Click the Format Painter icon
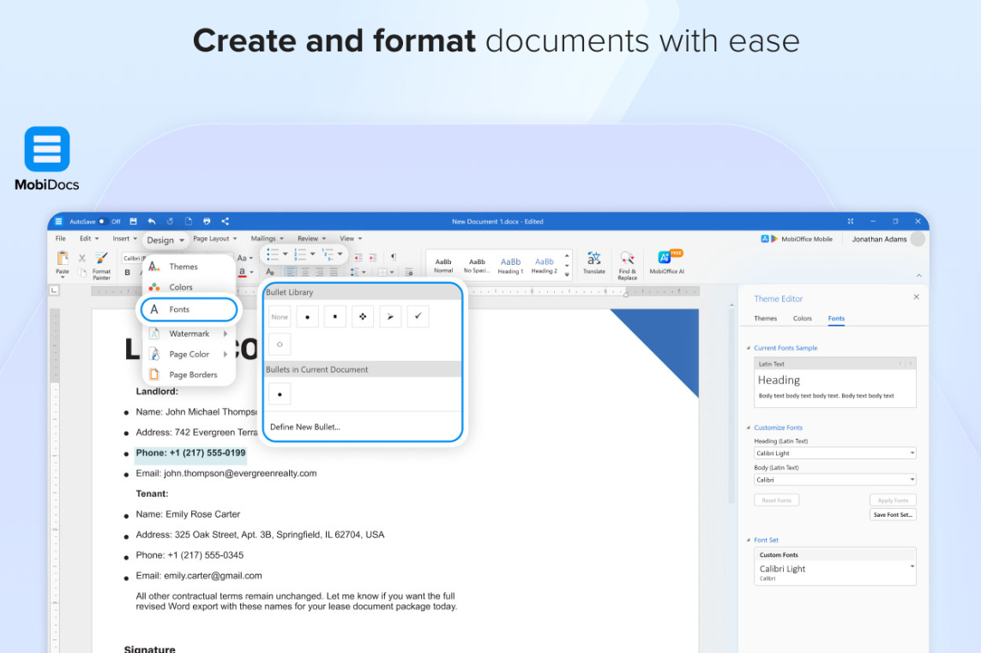The width and height of the screenshot is (981, 653). click(101, 260)
